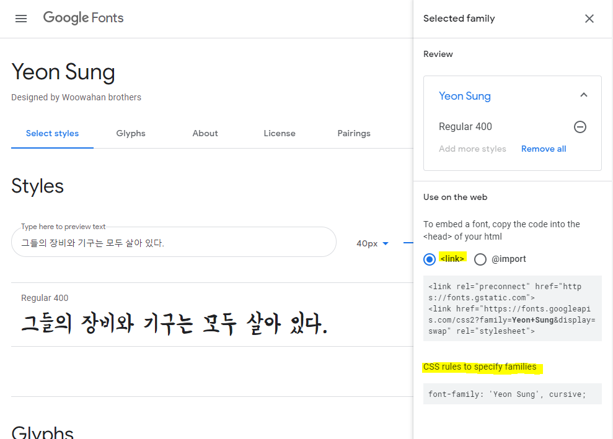Click the 'Yeon Sung' page title
This screenshot has width=613, height=439.
tap(63, 72)
